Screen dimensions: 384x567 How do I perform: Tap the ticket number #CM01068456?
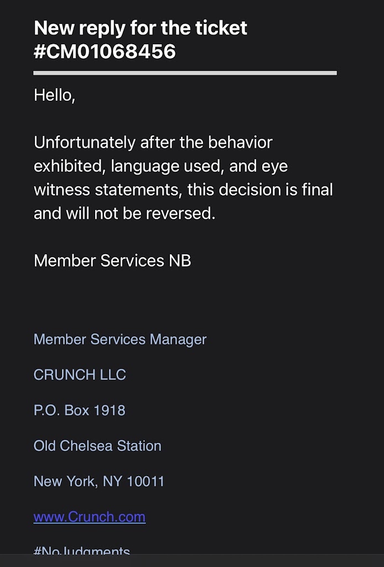click(x=105, y=51)
